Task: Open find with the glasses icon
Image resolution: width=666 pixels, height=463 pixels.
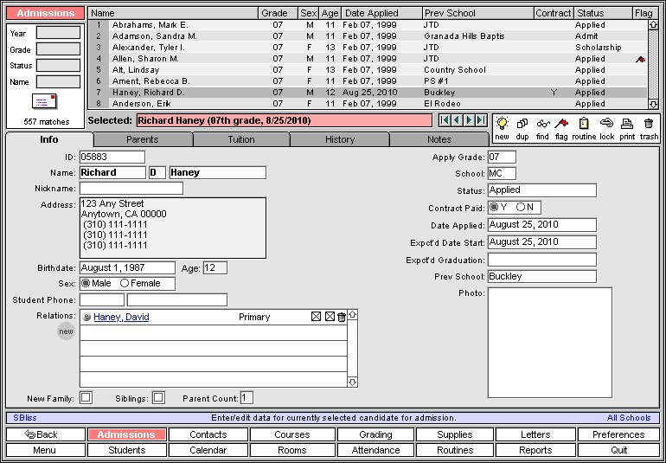Action: point(543,124)
